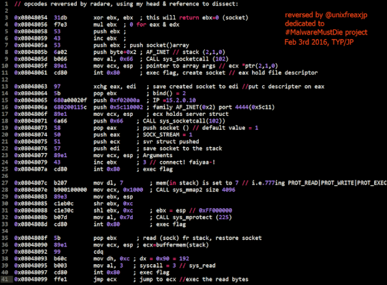Select 'mov ecx, 0x1000' instruction
Screen dimensions: 387x285
click(x=118, y=190)
